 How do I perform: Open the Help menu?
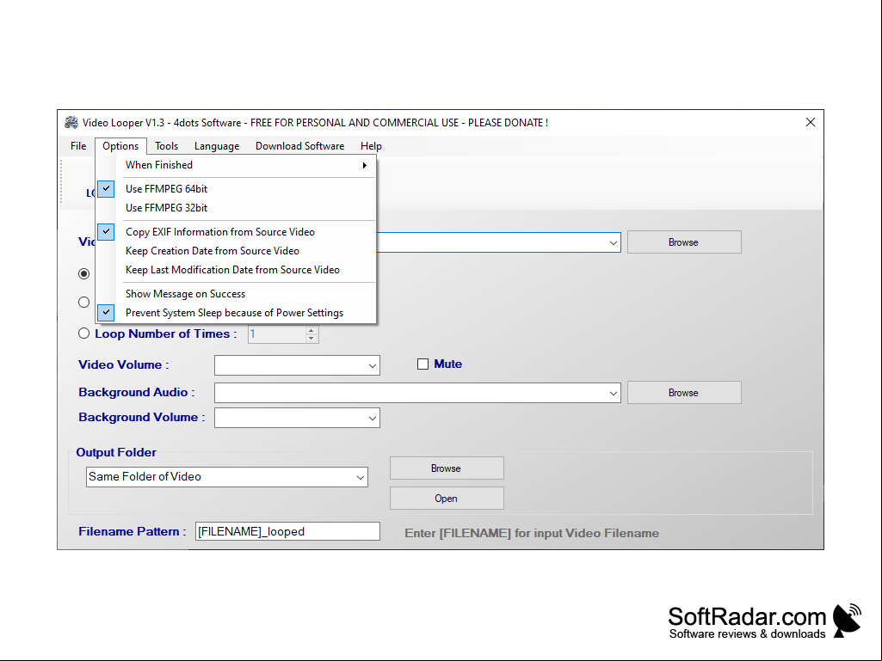pyautogui.click(x=371, y=146)
